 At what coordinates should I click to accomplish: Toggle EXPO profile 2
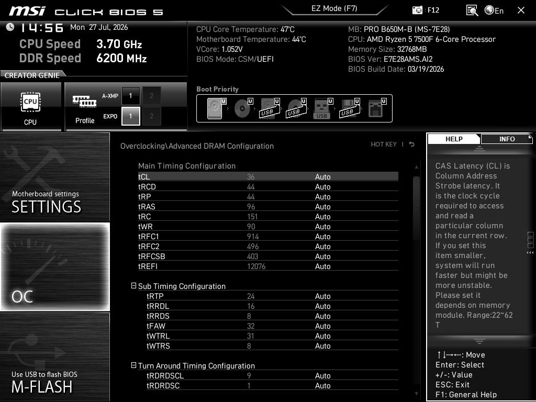point(151,116)
